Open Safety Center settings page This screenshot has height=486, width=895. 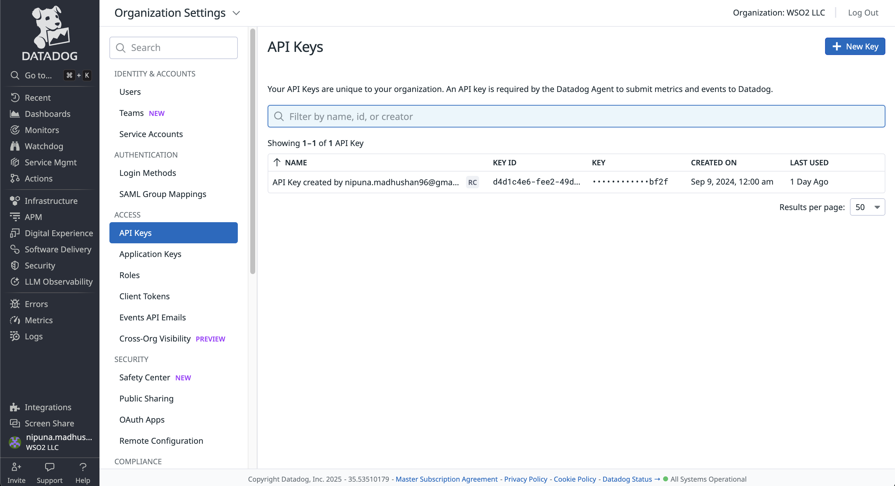(x=145, y=377)
